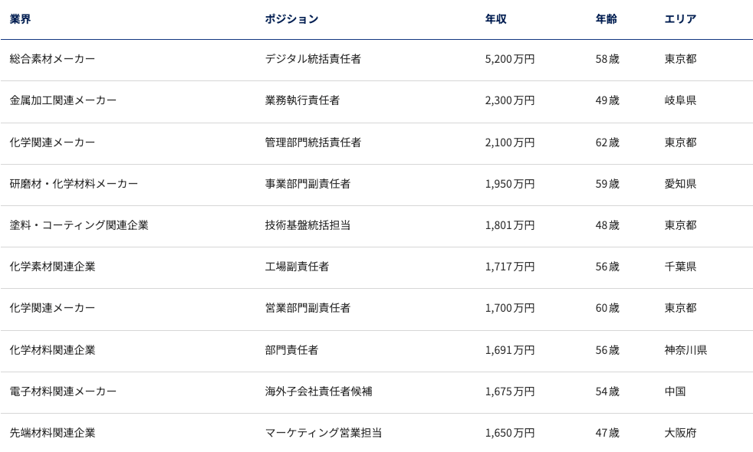Select the 研磨材・化学材料メーカー cell
The image size is (753, 452).
coord(74,184)
